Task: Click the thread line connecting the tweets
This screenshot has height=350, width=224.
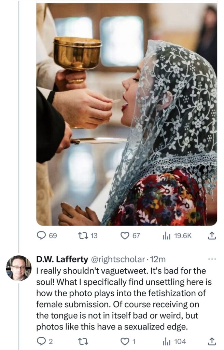Action: [x=19, y=137]
